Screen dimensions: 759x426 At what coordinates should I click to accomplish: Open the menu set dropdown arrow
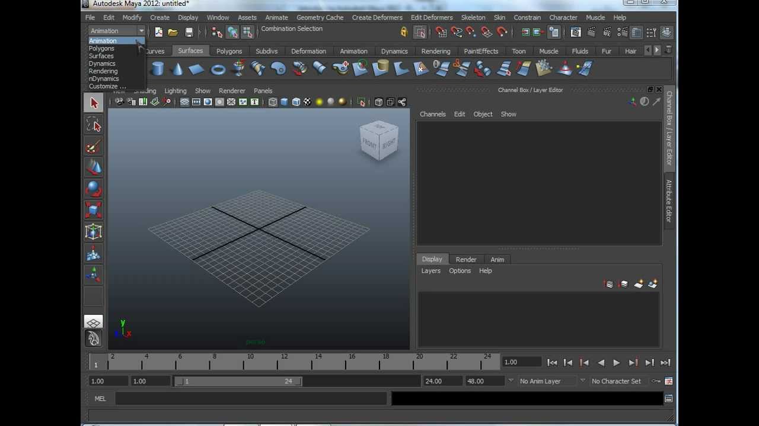(141, 31)
